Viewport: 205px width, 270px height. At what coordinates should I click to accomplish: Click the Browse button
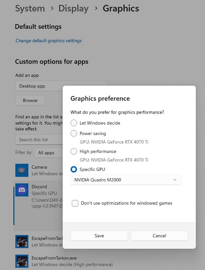(x=30, y=101)
